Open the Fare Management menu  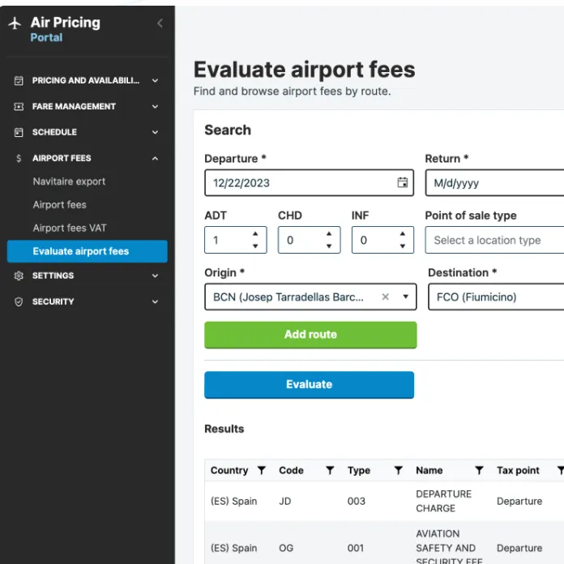click(x=74, y=106)
